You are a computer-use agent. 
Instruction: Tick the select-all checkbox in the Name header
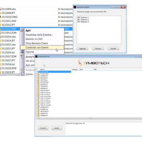[37, 70]
